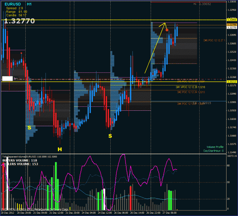Click the S label near the 24 Dec low
238x216 pixels.
pos(110,136)
